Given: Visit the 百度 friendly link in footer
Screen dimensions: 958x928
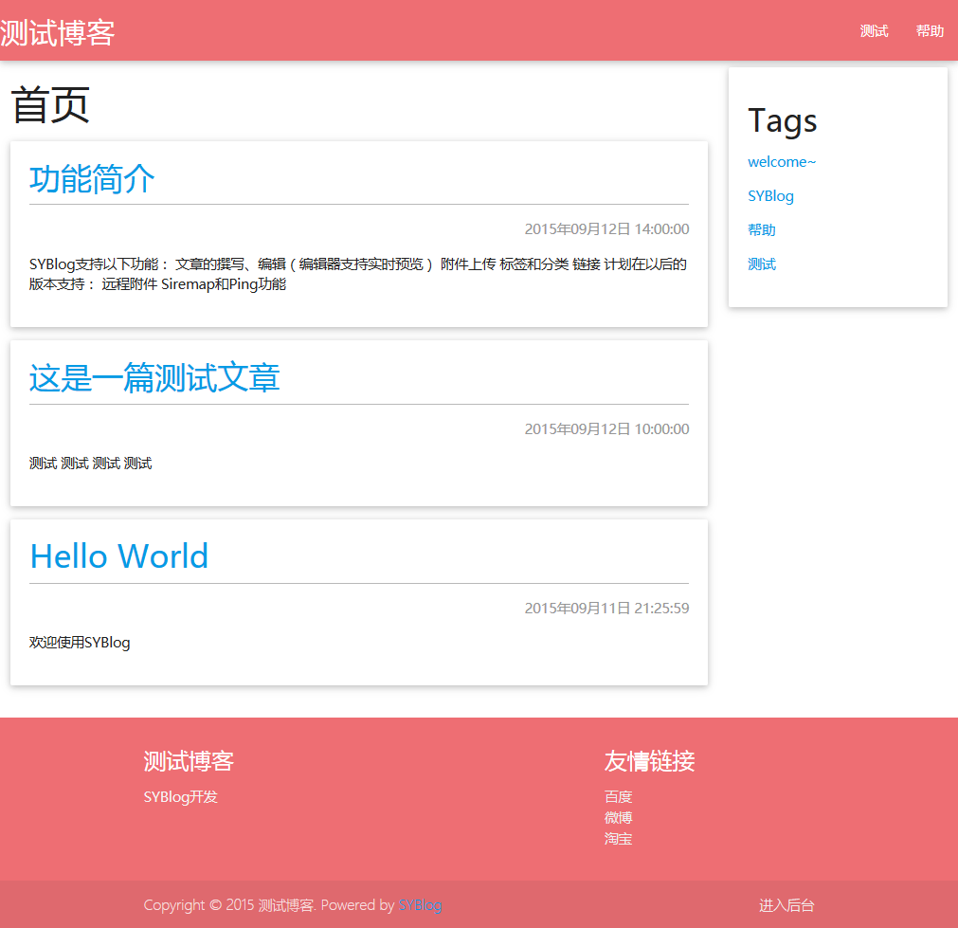Looking at the screenshot, I should click(618, 797).
